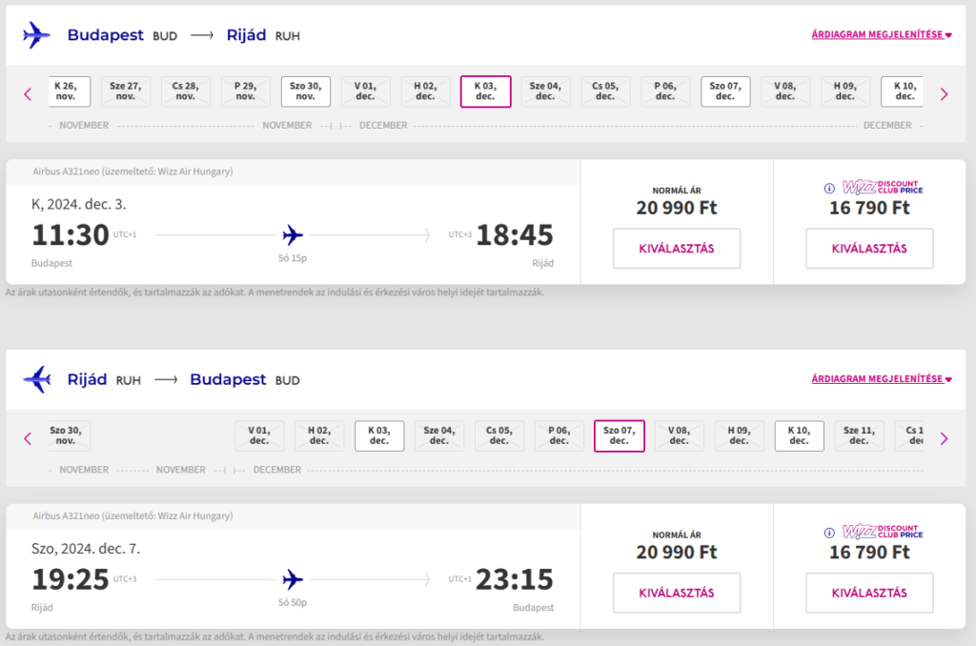Viewport: 976px width, 646px height.
Task: Expand return Árdiagram megjelenítése price chart
Action: pos(881,379)
